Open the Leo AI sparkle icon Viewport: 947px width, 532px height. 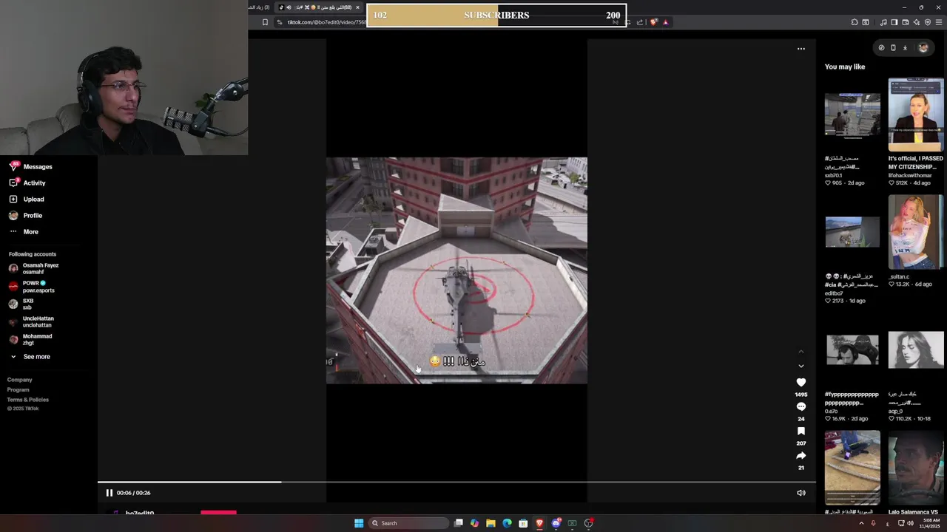click(x=917, y=22)
